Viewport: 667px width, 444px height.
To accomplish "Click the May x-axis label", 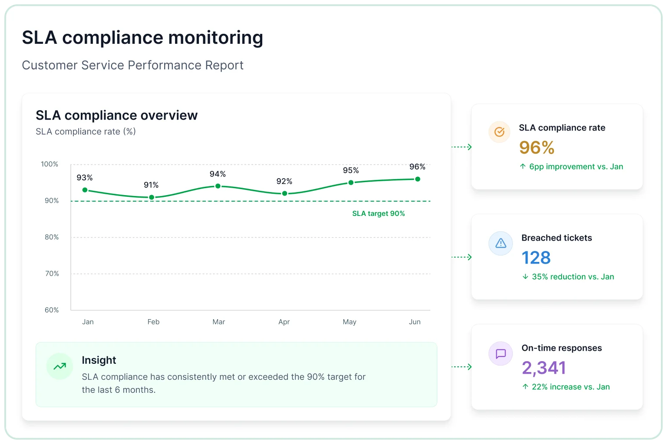I will click(350, 322).
